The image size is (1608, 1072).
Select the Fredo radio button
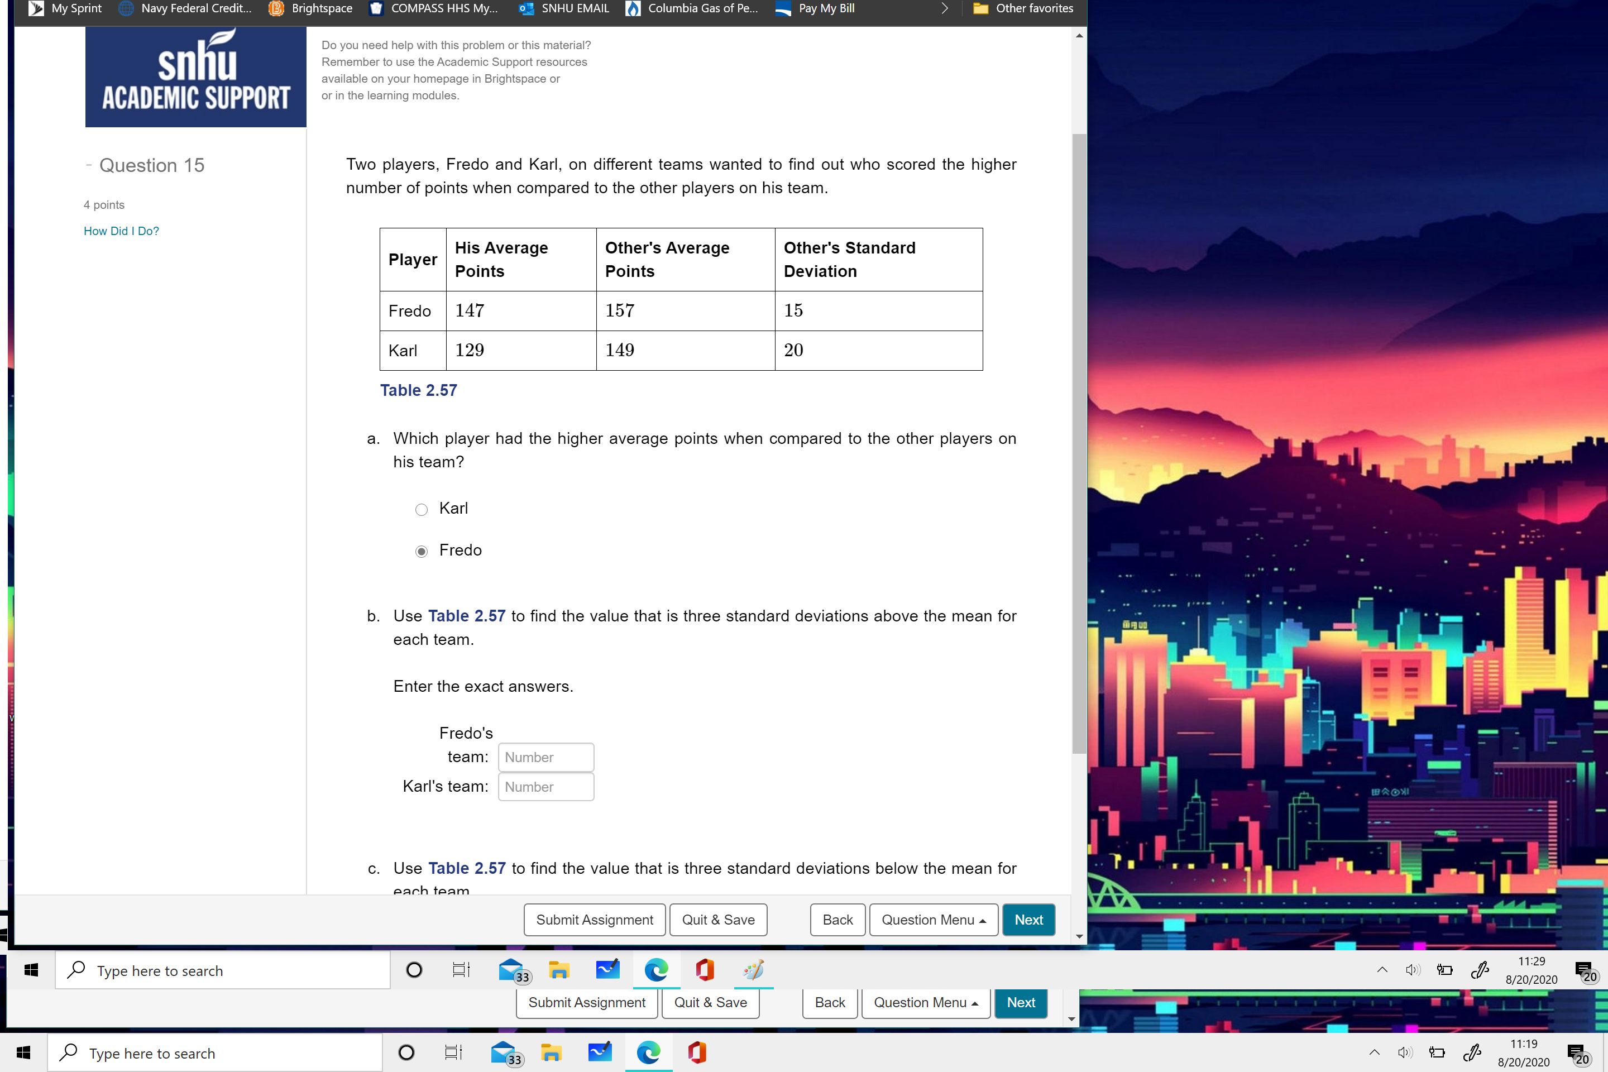421,551
